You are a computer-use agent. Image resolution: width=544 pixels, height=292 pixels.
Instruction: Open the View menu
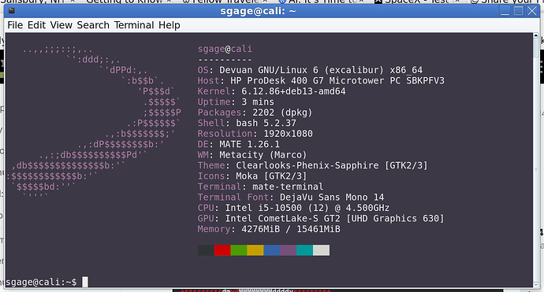tap(61, 25)
